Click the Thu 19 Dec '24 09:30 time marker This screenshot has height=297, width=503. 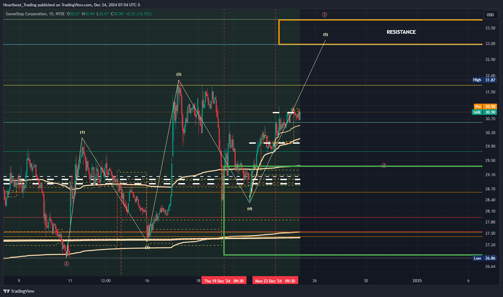click(224, 281)
